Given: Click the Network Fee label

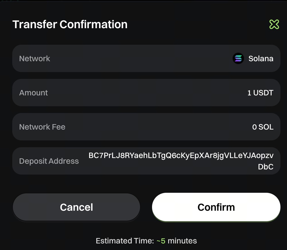Looking at the screenshot, I should tap(42, 127).
